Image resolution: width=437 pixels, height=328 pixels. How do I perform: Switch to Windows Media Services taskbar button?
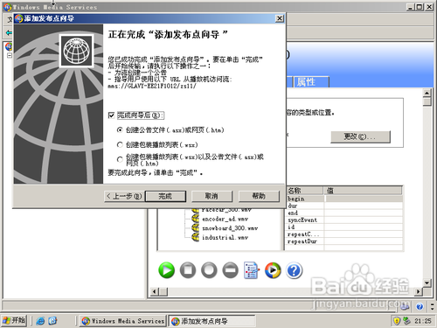[x=122, y=321]
